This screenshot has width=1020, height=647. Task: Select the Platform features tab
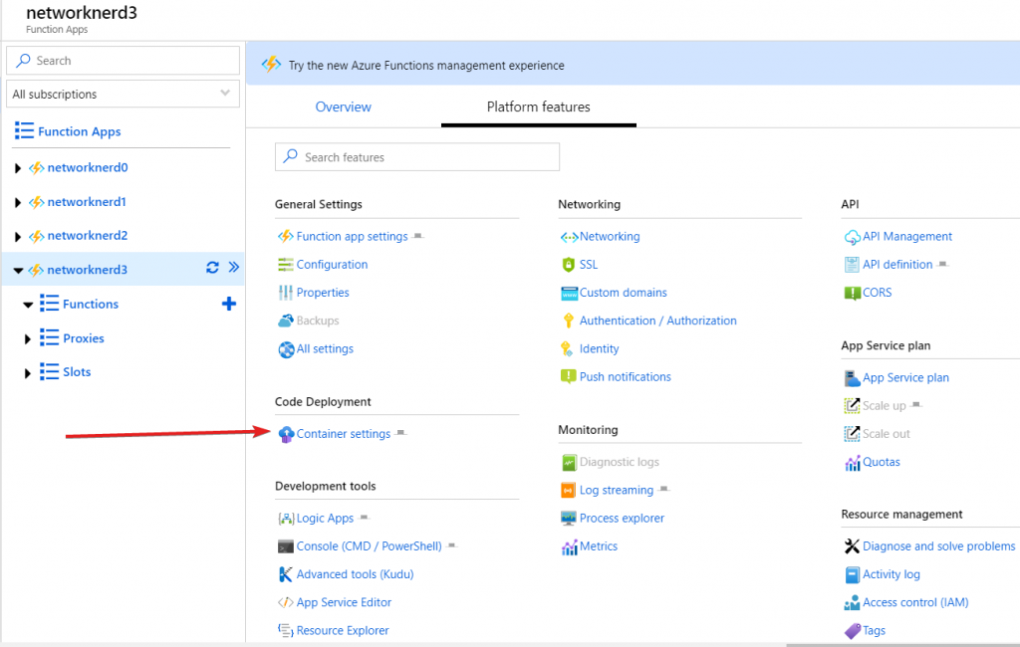(539, 107)
